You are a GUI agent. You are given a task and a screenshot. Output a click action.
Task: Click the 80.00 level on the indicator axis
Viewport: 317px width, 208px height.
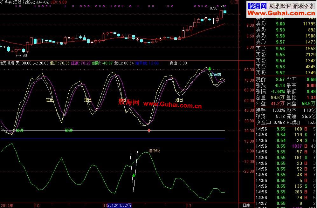pos(249,70)
